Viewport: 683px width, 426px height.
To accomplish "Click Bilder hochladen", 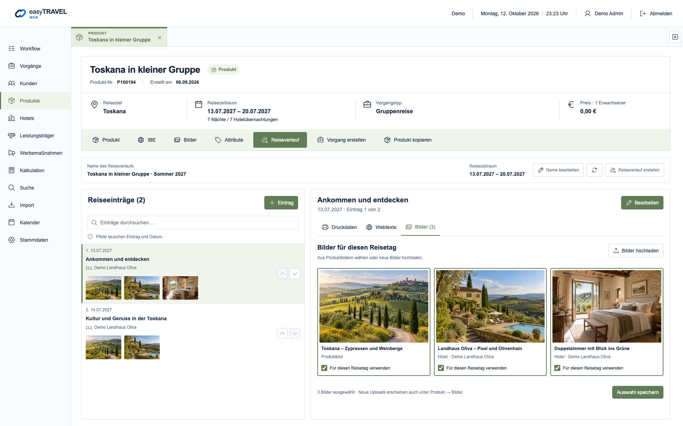I will pyautogui.click(x=636, y=251).
